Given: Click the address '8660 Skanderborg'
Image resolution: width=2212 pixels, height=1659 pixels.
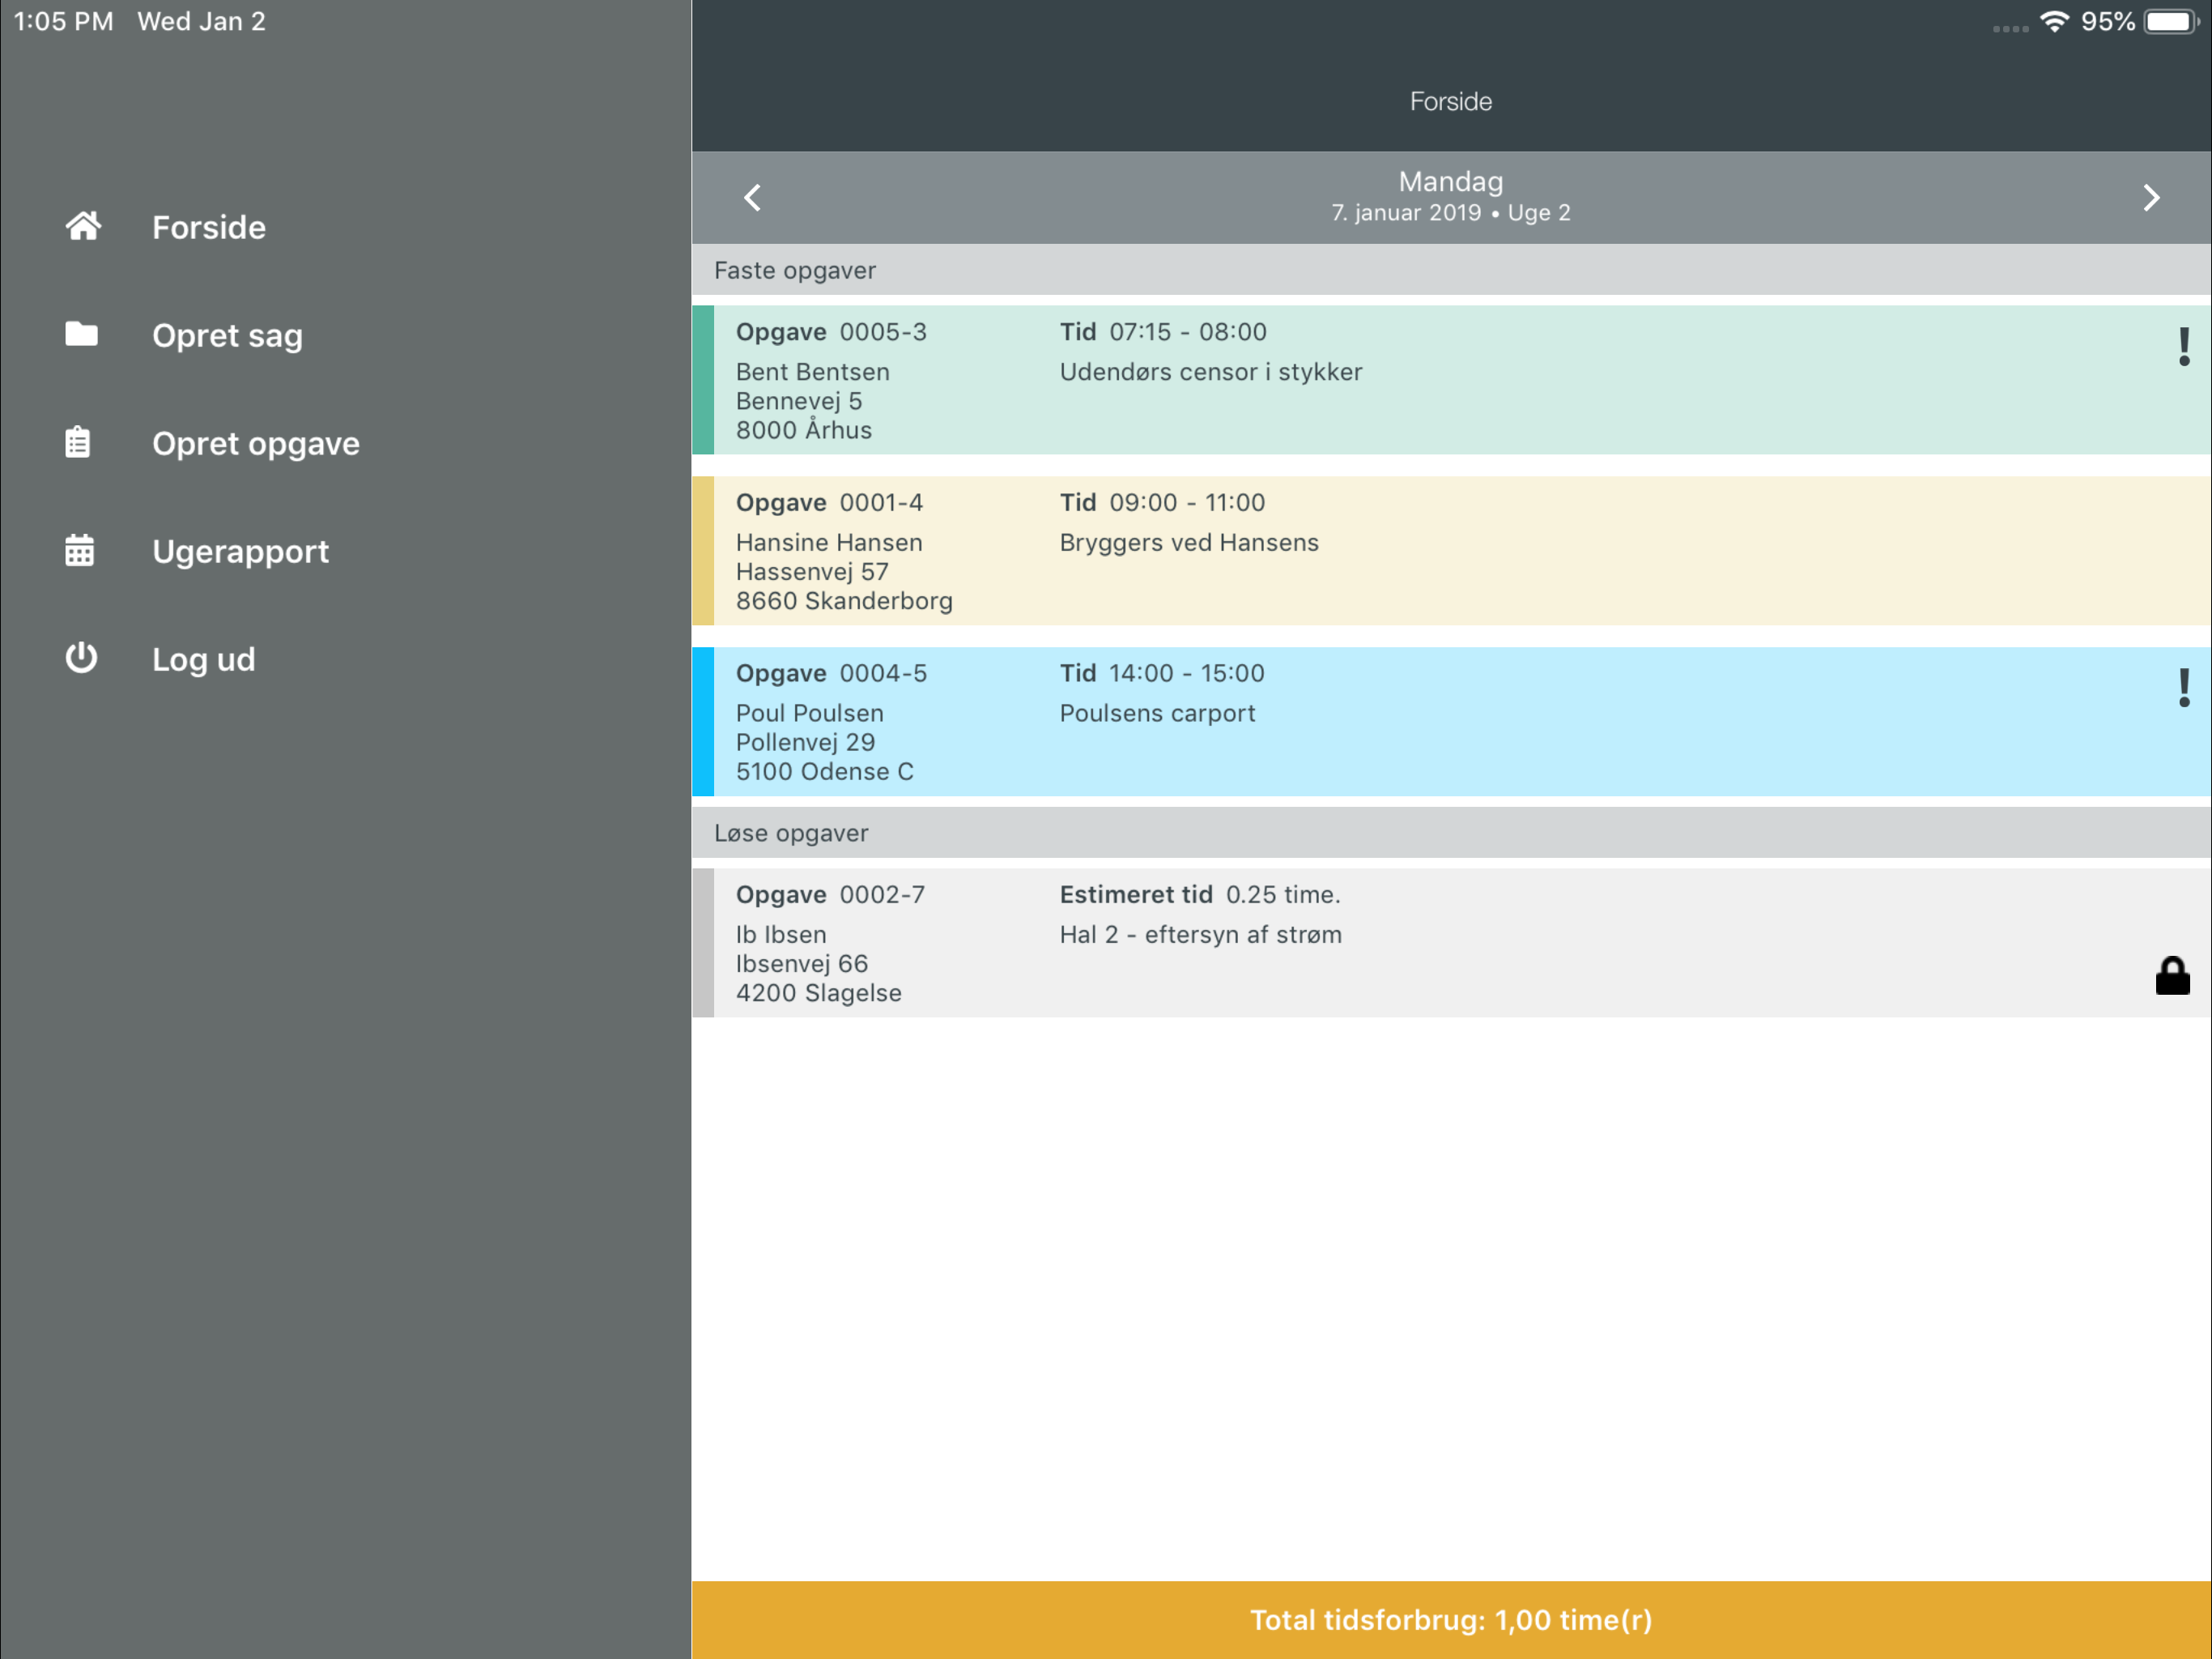Looking at the screenshot, I should coord(844,601).
